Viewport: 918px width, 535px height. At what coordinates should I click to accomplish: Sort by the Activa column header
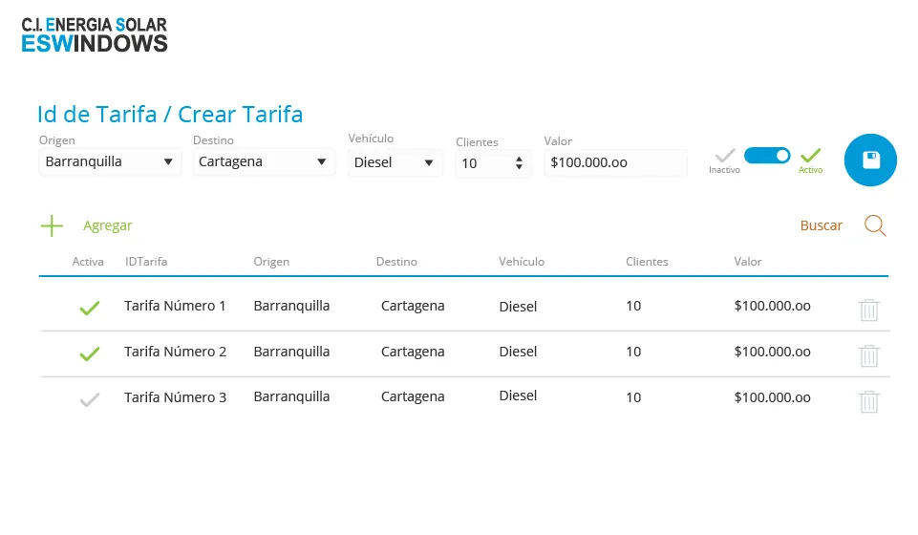tap(88, 262)
